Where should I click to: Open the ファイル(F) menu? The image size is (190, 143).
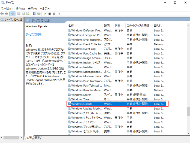pyautogui.click(x=7, y=9)
